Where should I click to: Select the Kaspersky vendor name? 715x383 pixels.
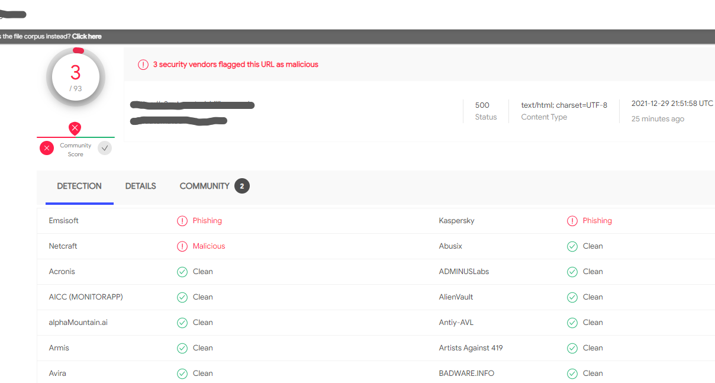(456, 221)
